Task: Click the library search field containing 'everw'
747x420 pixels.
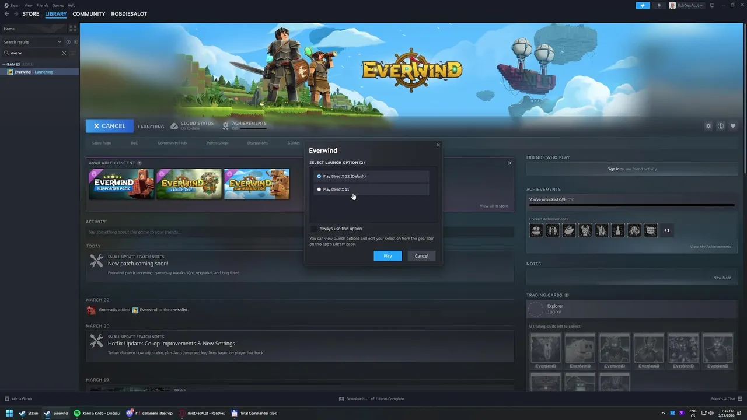Action: [x=35, y=53]
